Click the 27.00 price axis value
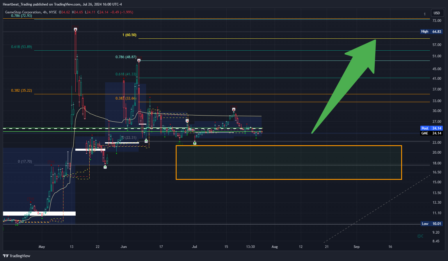Image resolution: width=448 pixels, height=261 pixels. click(x=437, y=122)
